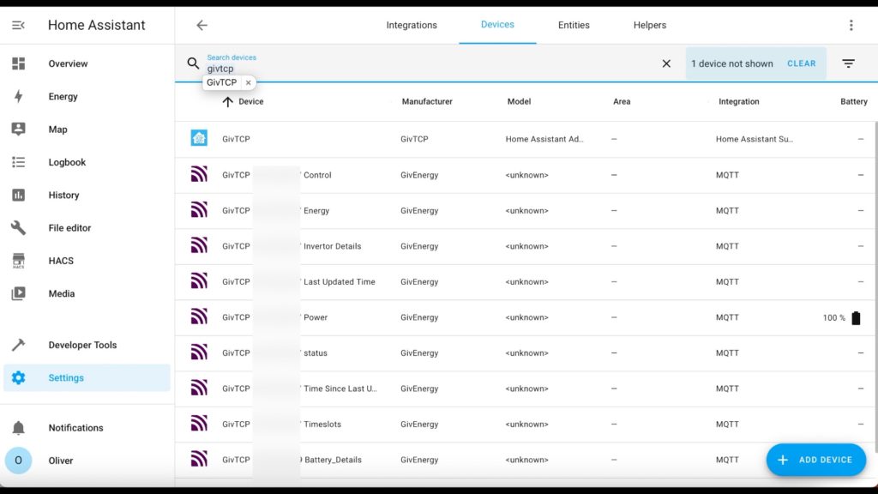Open the GivTCP status device row
Viewport: 878px width, 494px height.
525,352
